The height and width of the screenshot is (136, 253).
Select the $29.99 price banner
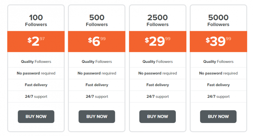point(158,41)
